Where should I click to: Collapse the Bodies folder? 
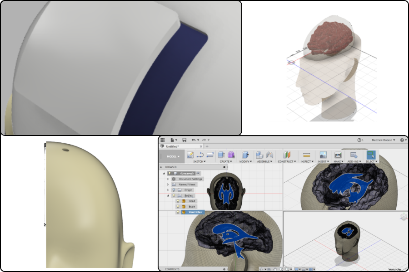[x=168, y=195]
